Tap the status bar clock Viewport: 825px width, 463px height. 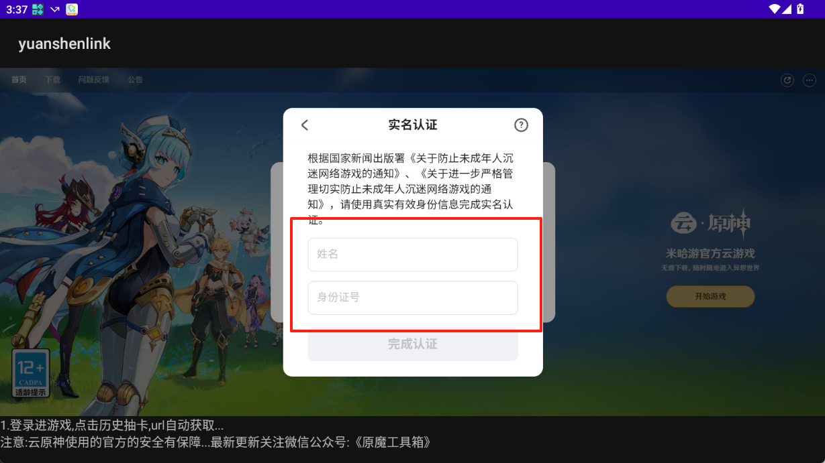pos(17,9)
